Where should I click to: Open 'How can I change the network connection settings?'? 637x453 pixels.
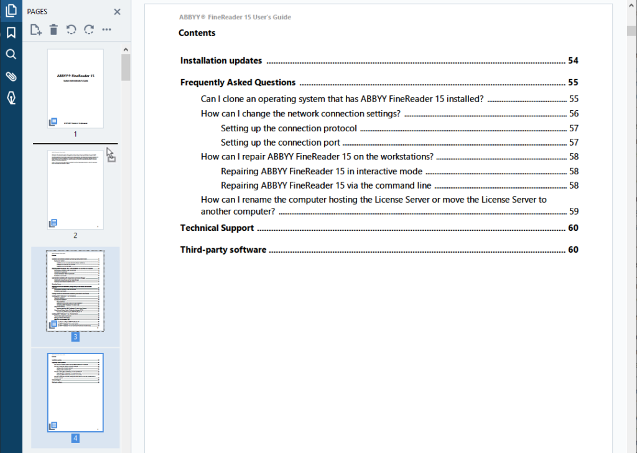click(x=389, y=113)
